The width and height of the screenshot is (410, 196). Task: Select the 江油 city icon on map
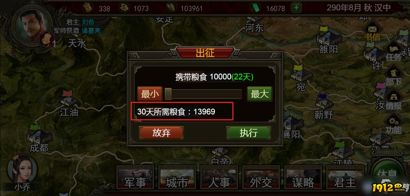(69, 98)
